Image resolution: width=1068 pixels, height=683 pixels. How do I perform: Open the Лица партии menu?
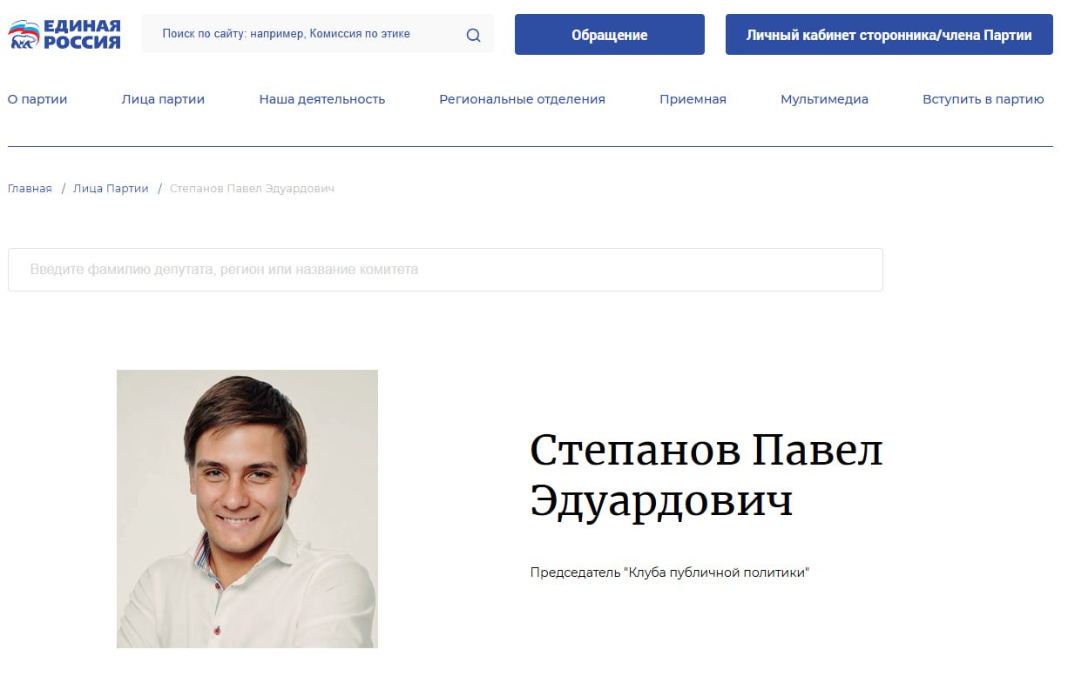coord(162,99)
